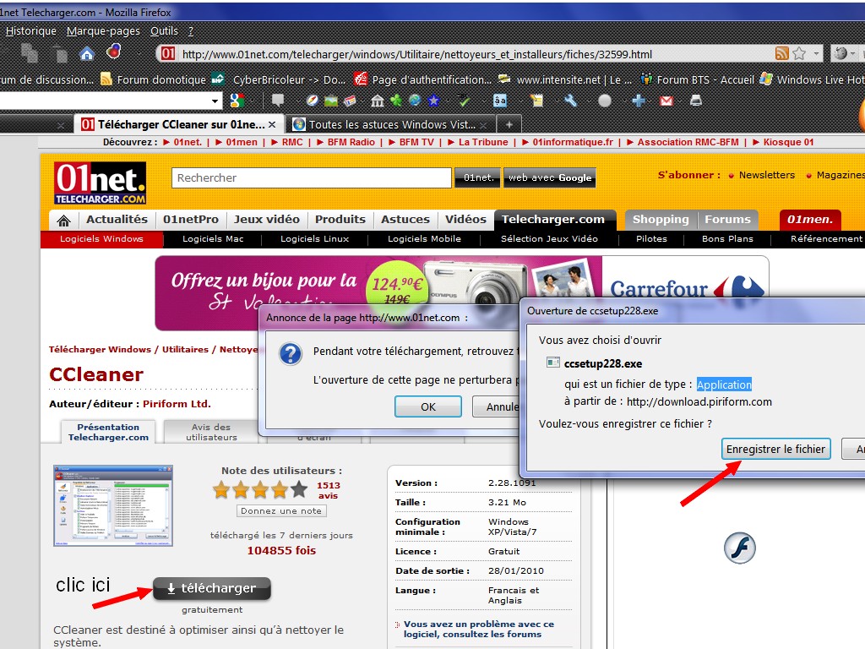Open the toolbar search box dropdown
Image resolution: width=865 pixels, height=649 pixels.
pyautogui.click(x=215, y=101)
